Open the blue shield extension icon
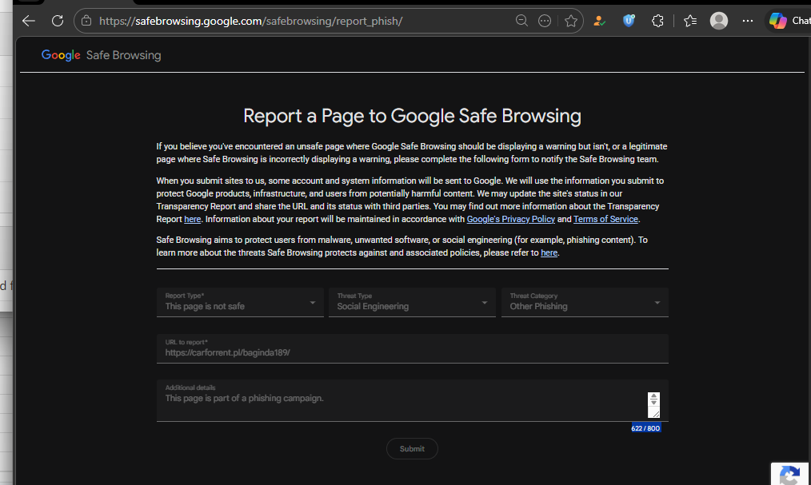The width and height of the screenshot is (811, 485). tap(629, 22)
